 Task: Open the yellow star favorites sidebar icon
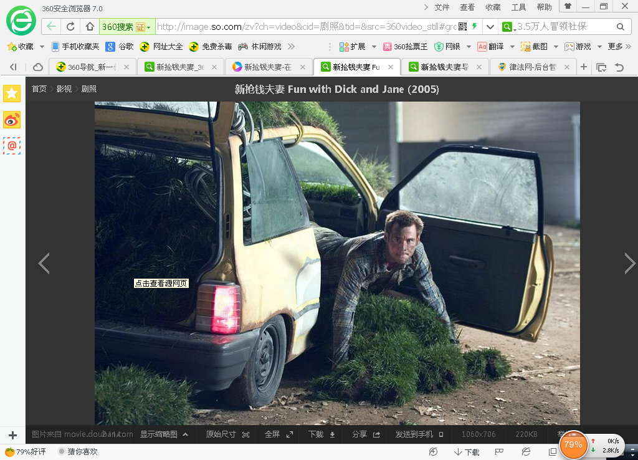pos(12,93)
